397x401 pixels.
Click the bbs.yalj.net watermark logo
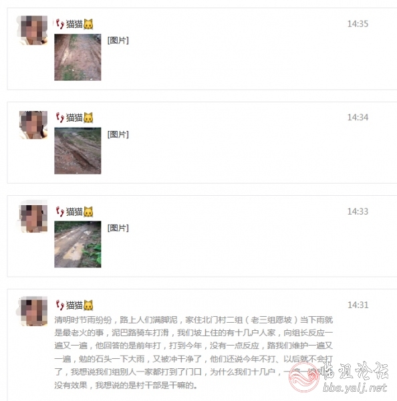point(340,377)
